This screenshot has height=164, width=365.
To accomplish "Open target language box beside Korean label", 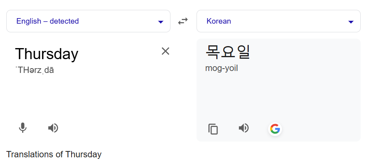I will pyautogui.click(x=278, y=21).
